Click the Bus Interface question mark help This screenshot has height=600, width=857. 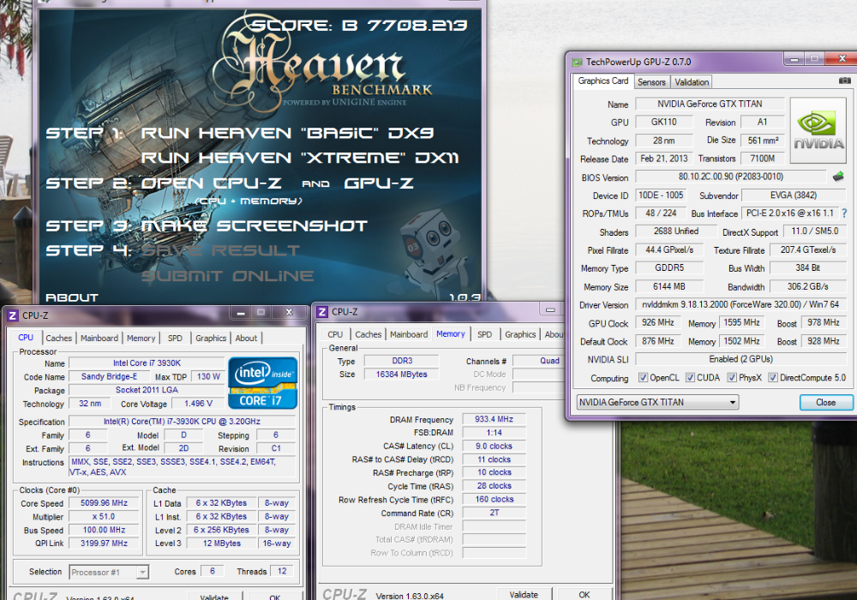pos(845,213)
